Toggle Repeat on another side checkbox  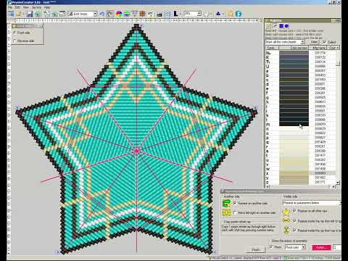click(x=235, y=203)
